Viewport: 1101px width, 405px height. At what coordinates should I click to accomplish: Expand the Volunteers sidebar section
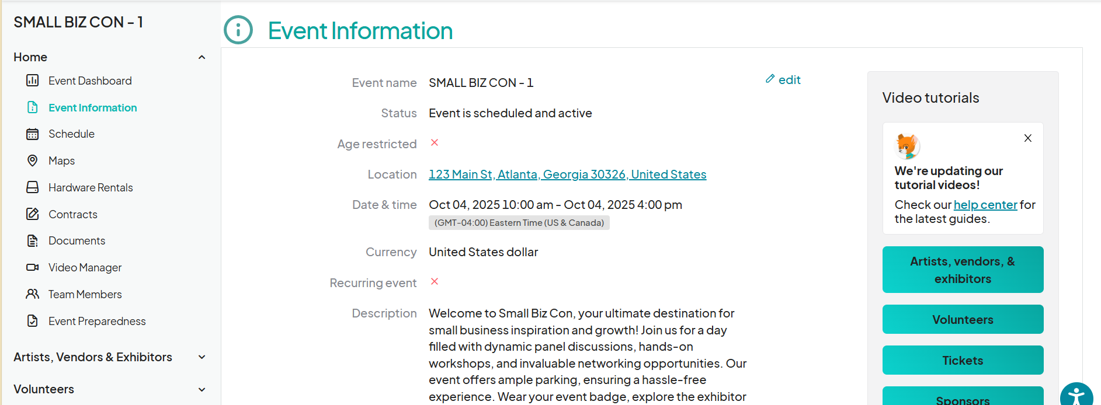202,389
